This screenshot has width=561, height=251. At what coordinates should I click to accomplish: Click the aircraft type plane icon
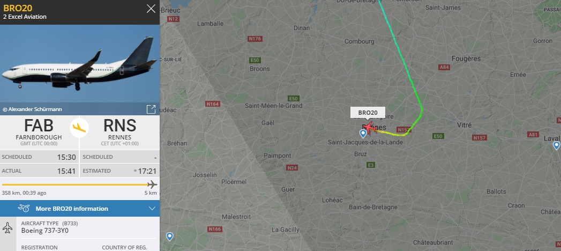pos(7,228)
